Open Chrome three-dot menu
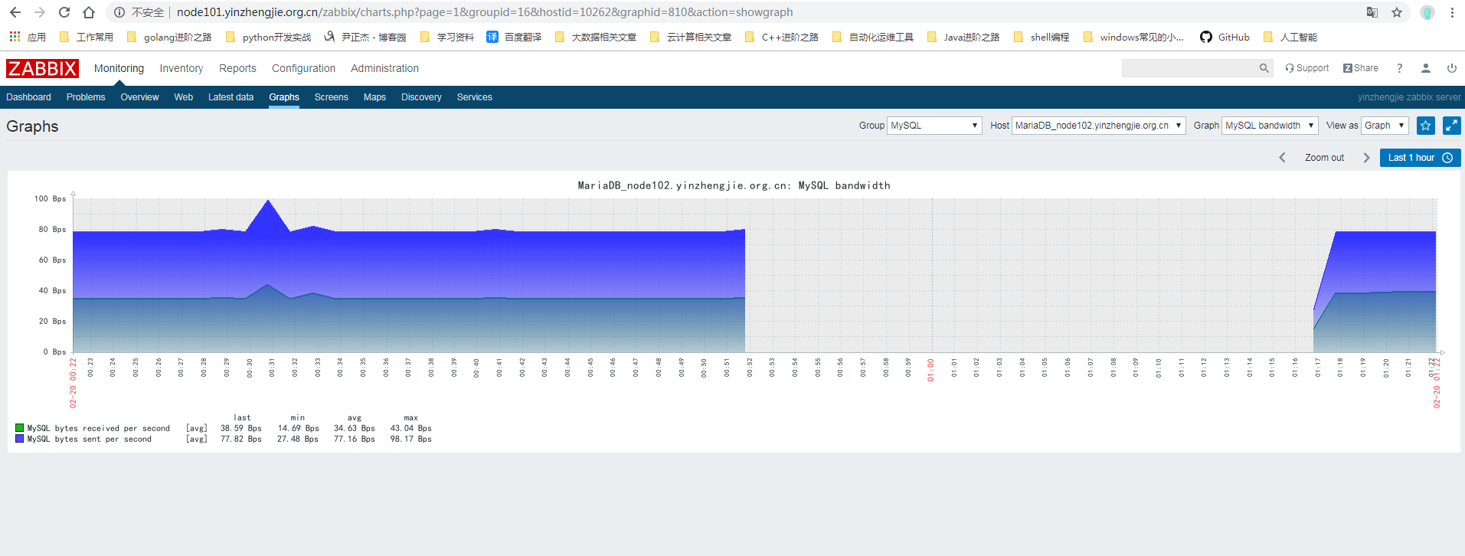The width and height of the screenshot is (1465, 556). [1452, 12]
